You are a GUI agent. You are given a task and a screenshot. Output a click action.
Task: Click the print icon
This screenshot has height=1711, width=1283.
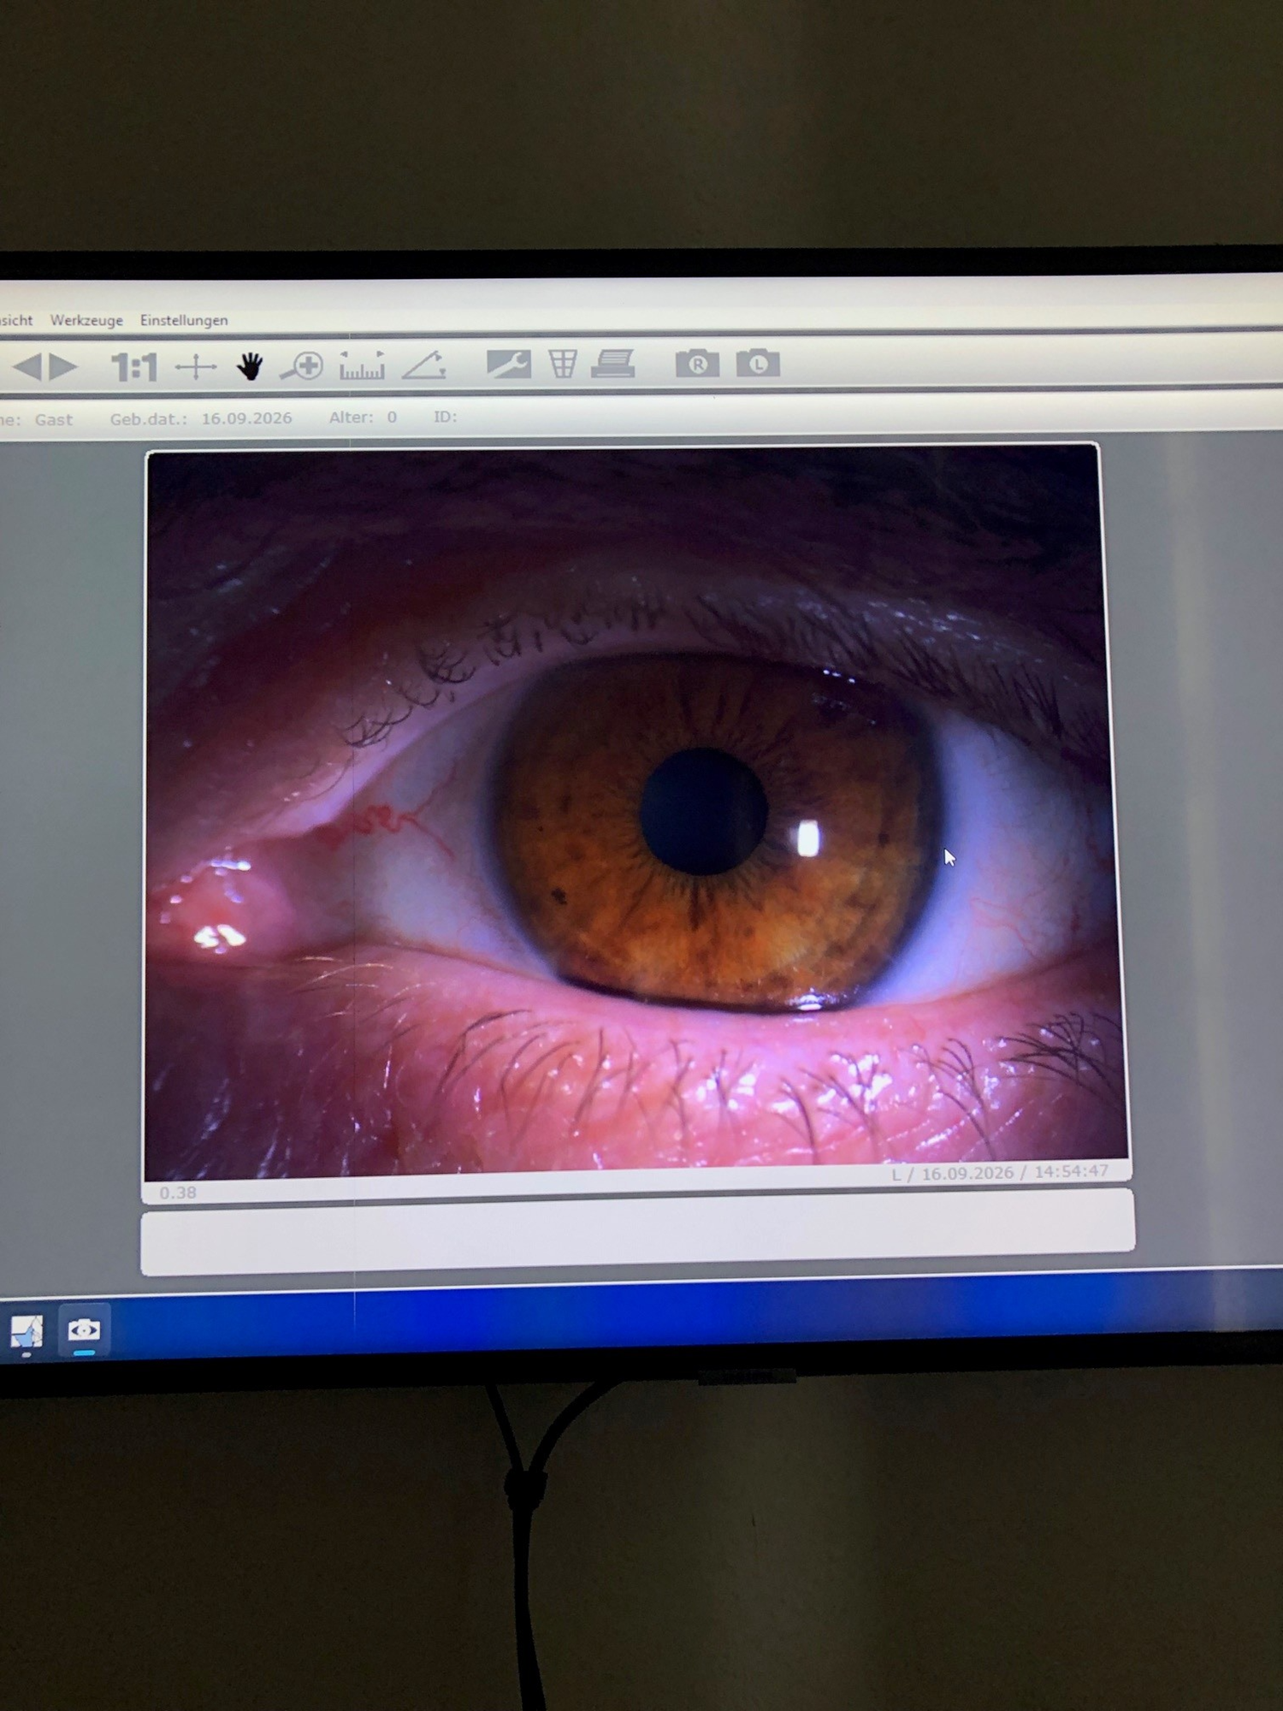pos(613,363)
